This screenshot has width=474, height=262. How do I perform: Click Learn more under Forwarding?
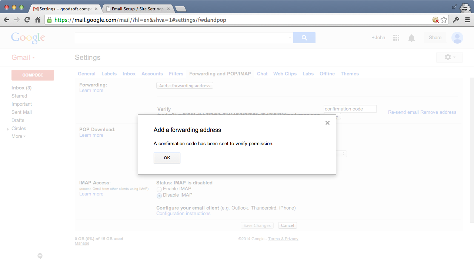coord(91,91)
